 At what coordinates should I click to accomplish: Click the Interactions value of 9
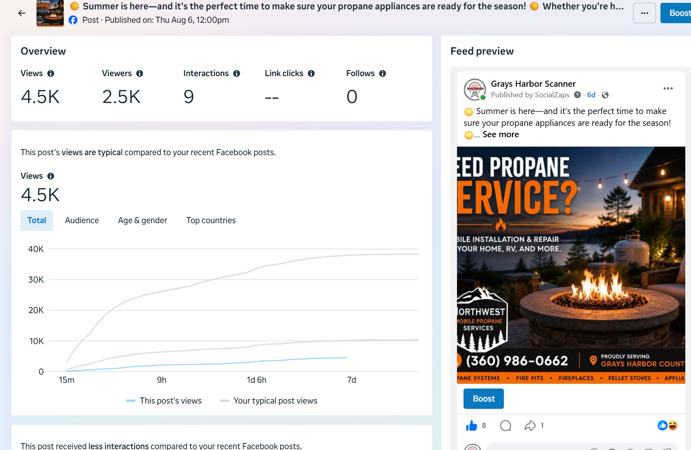click(189, 97)
